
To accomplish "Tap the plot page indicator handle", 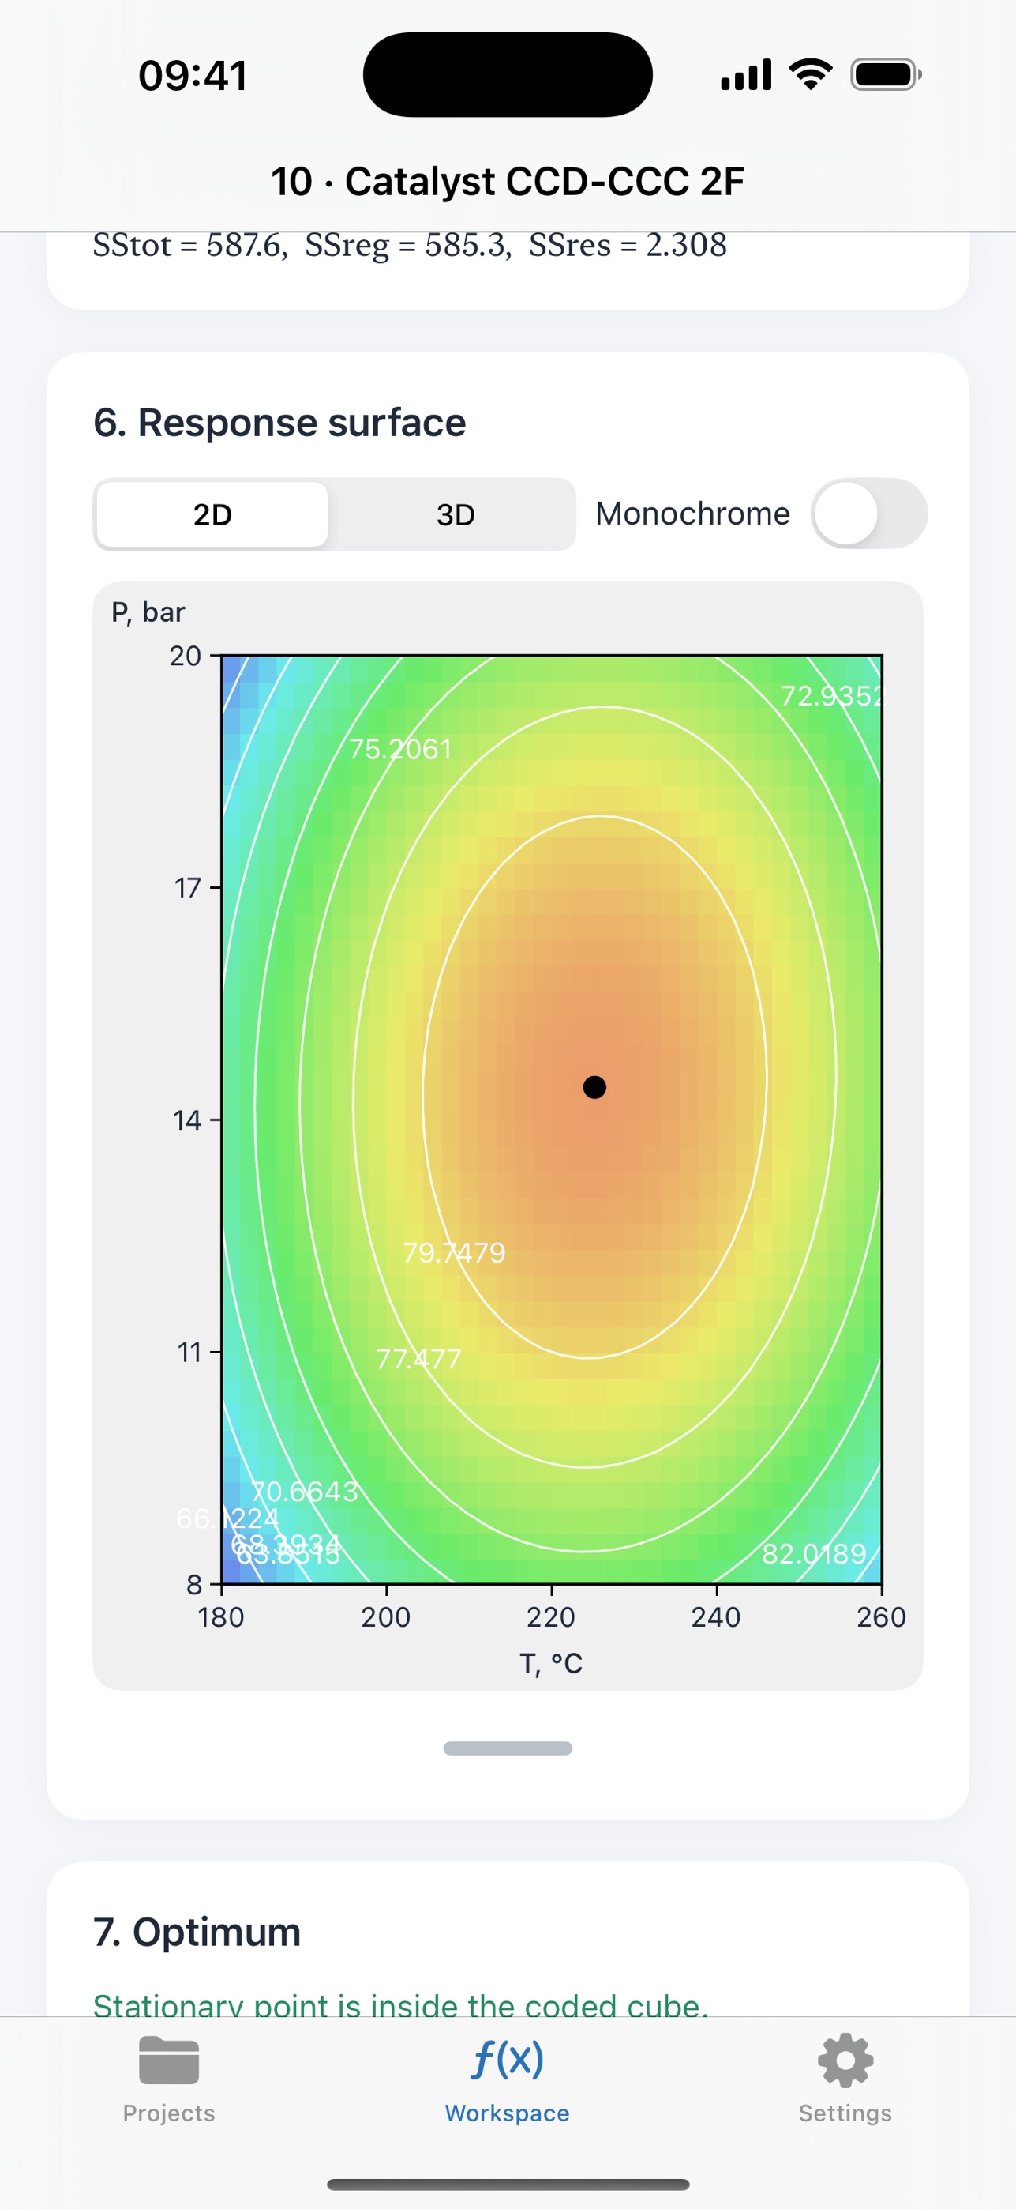I will (508, 1748).
